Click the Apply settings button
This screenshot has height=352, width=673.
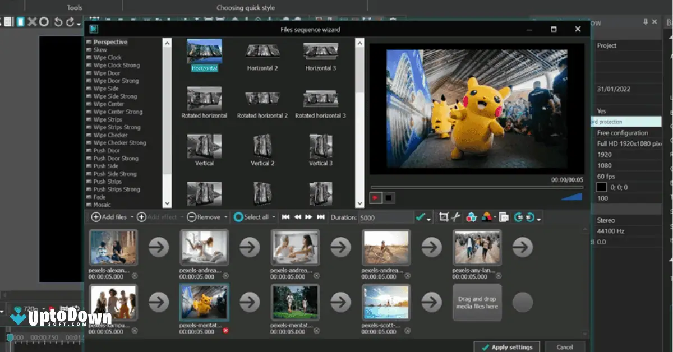(505, 346)
